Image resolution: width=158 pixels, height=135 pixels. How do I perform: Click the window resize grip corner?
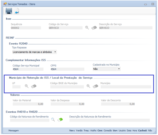point(154,132)
